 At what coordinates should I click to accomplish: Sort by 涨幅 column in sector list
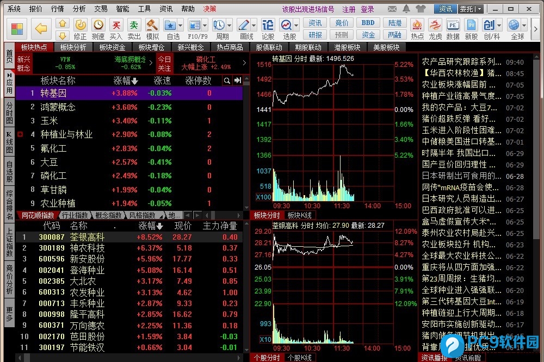[x=126, y=80]
